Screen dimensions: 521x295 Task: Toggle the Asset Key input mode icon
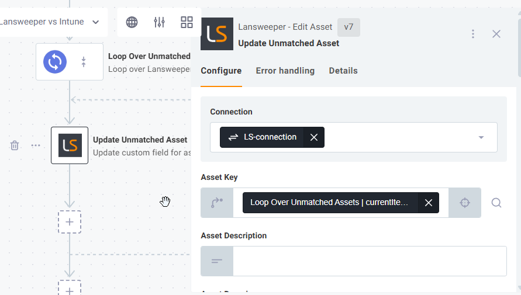pyautogui.click(x=217, y=203)
